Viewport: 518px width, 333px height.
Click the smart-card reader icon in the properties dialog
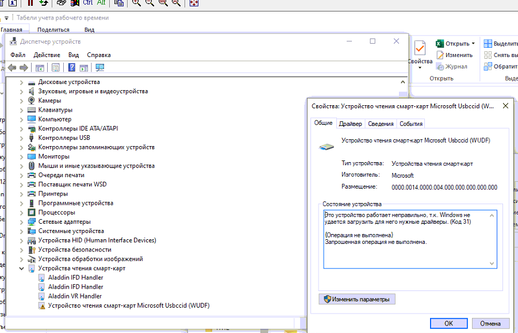coord(327,146)
